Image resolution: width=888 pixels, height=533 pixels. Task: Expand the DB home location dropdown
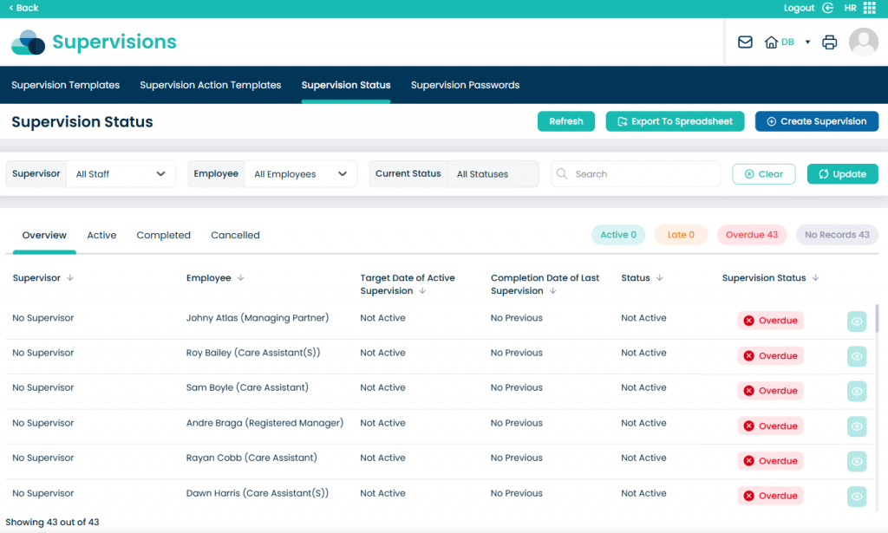(807, 42)
